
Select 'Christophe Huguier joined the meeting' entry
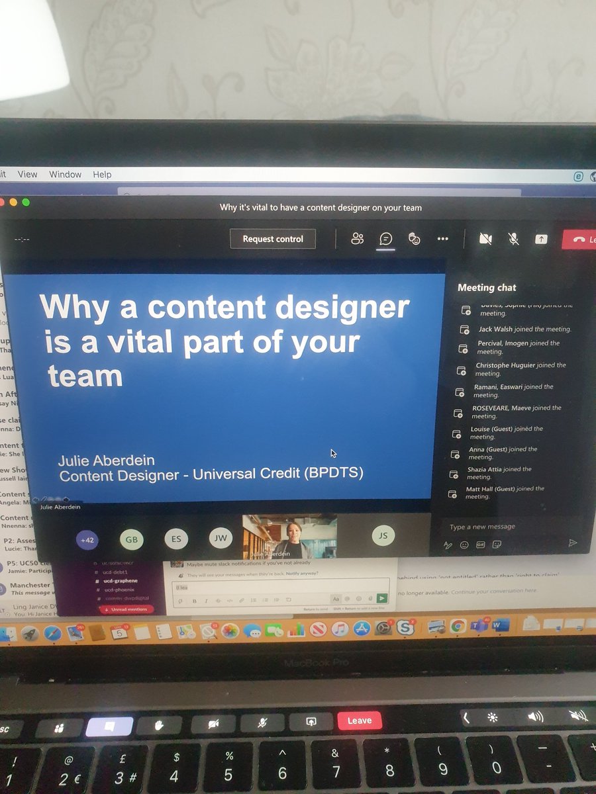pyautogui.click(x=513, y=369)
